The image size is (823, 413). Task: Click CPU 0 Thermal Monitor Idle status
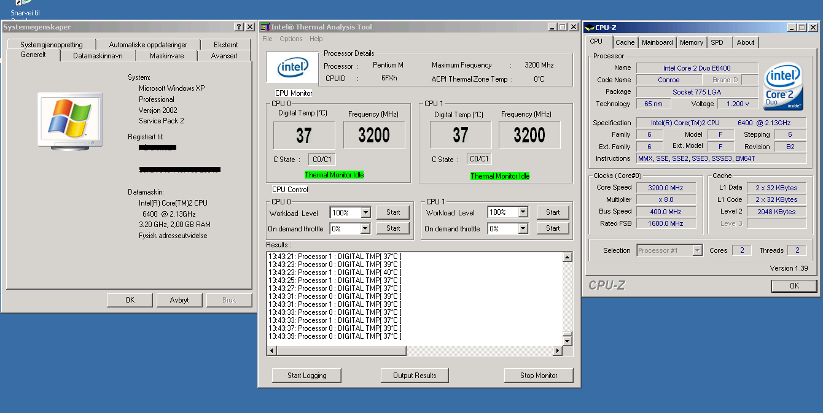point(334,175)
